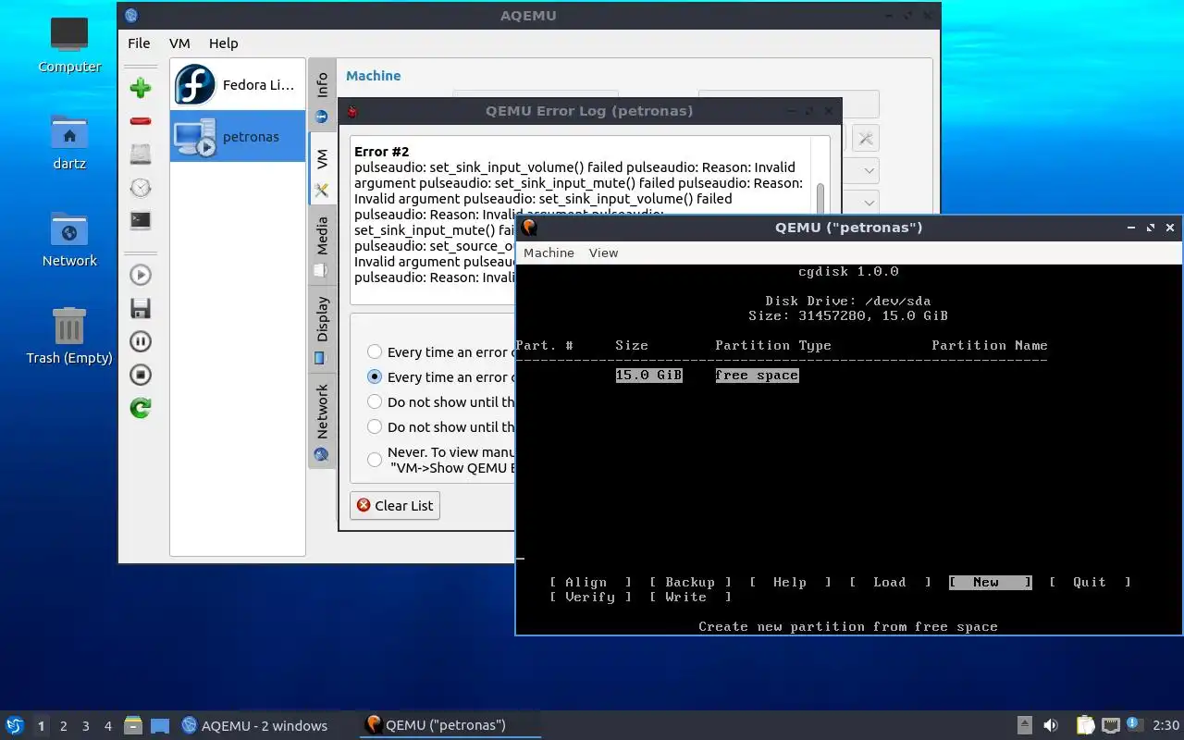Stop the VM with the stop icon
Screen dimensions: 1184x740
pyautogui.click(x=141, y=375)
